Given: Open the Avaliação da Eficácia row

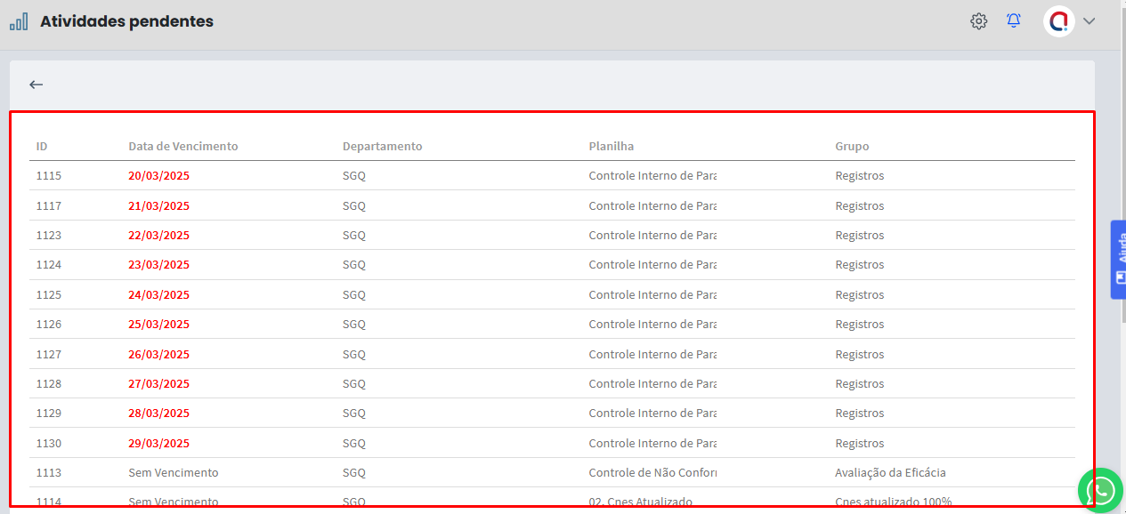Looking at the screenshot, I should click(x=890, y=472).
